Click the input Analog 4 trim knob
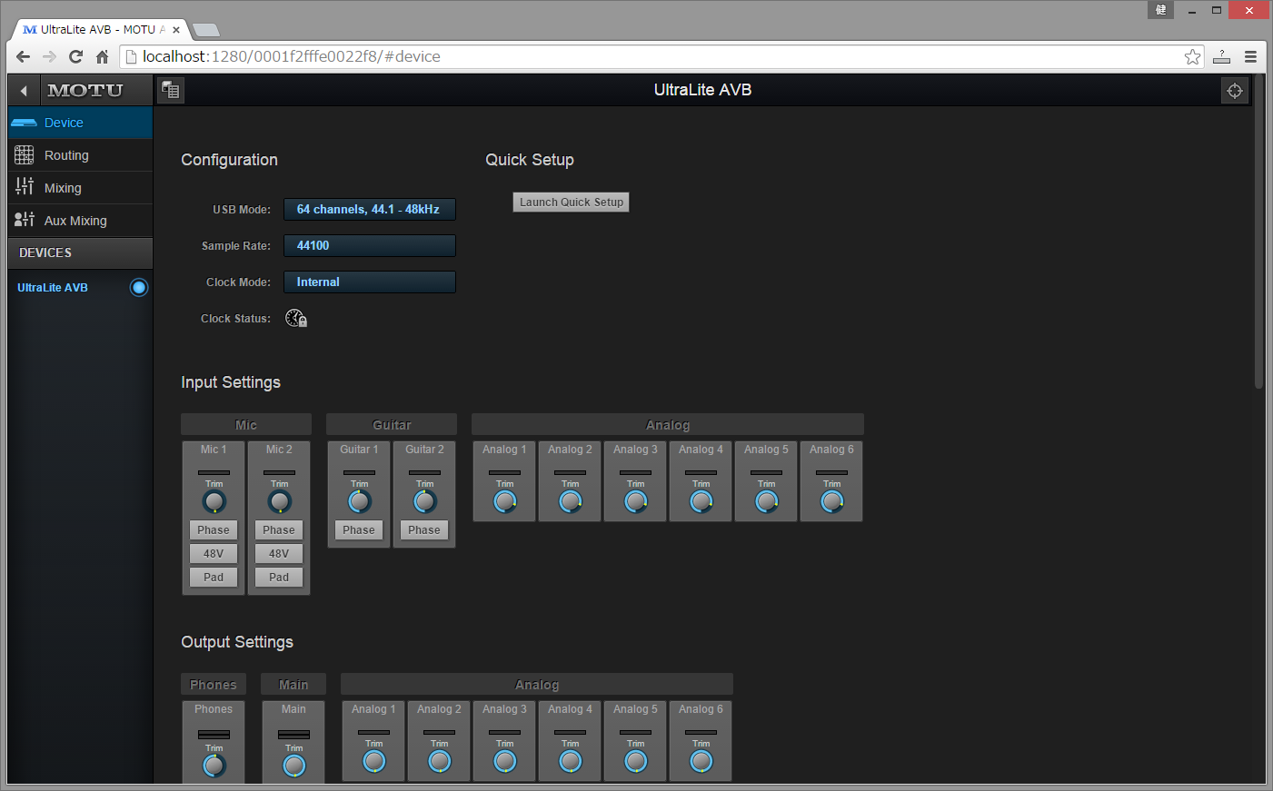Viewport: 1273px width, 791px height. point(701,501)
